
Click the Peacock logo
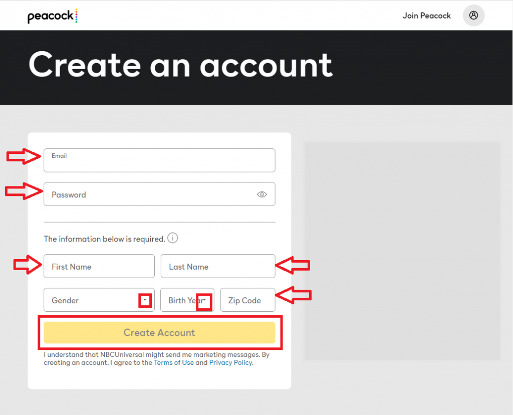pos(52,16)
